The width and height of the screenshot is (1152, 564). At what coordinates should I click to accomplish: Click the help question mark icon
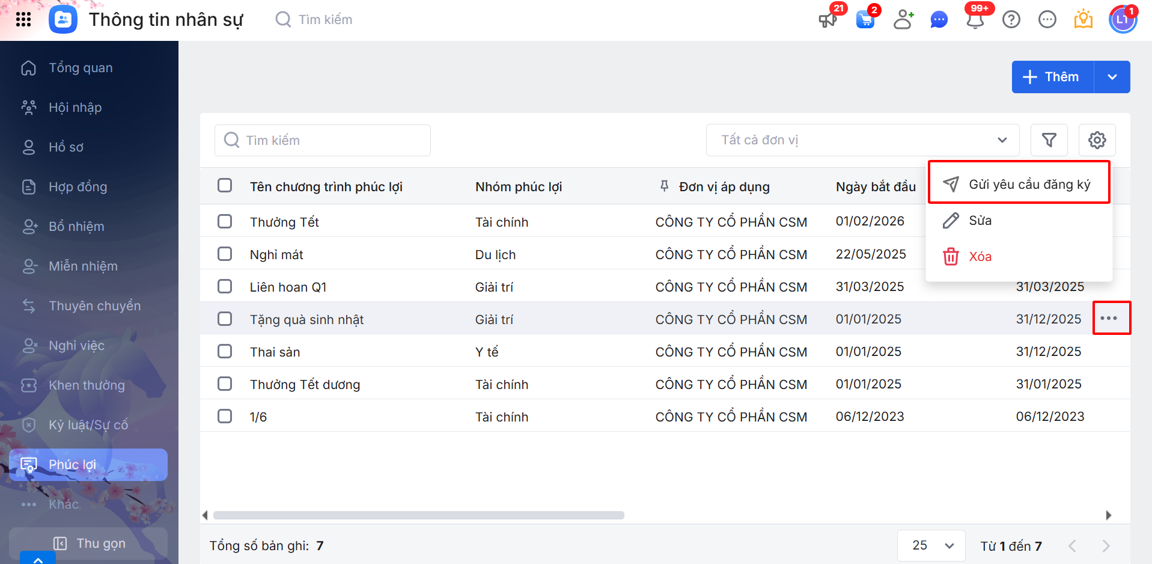1011,20
